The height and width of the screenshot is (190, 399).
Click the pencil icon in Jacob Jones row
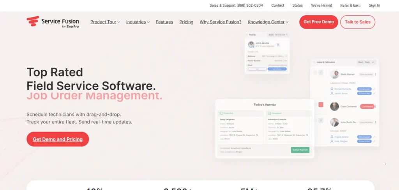point(374,94)
